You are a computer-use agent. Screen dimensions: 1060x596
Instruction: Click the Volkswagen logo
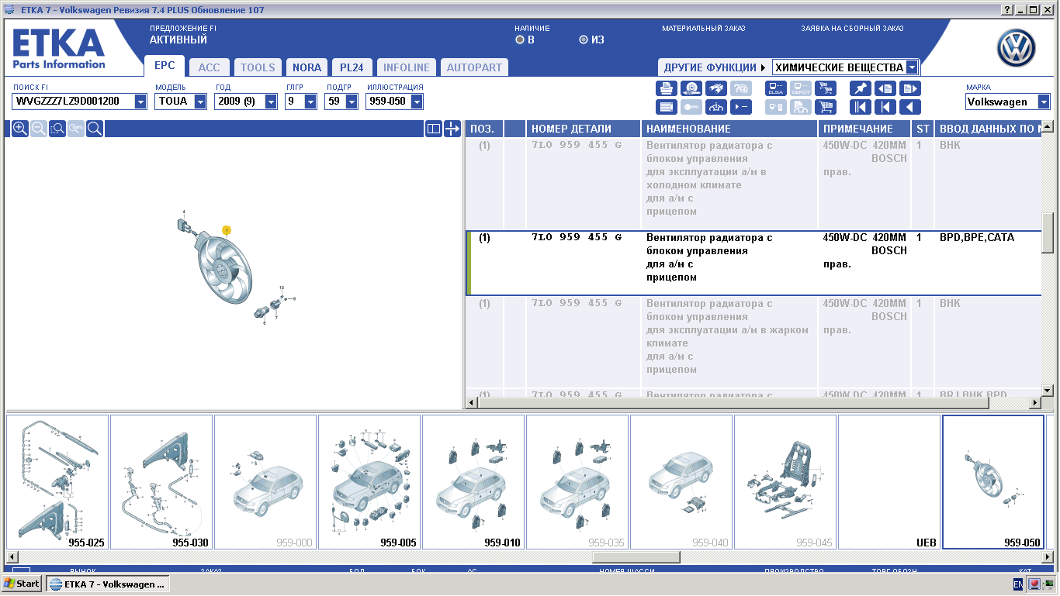click(x=1017, y=50)
